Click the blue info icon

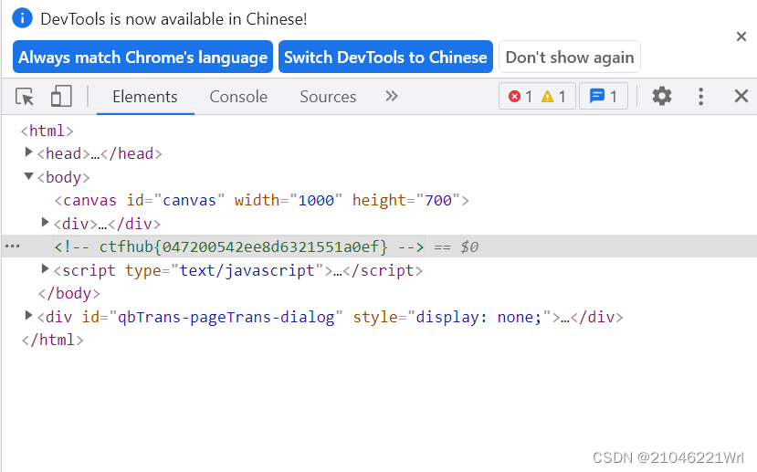coord(22,18)
